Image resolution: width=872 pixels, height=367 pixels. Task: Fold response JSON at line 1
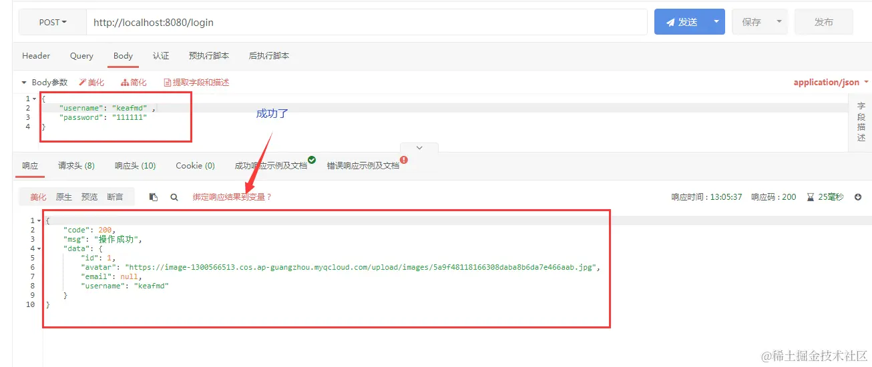[39, 220]
